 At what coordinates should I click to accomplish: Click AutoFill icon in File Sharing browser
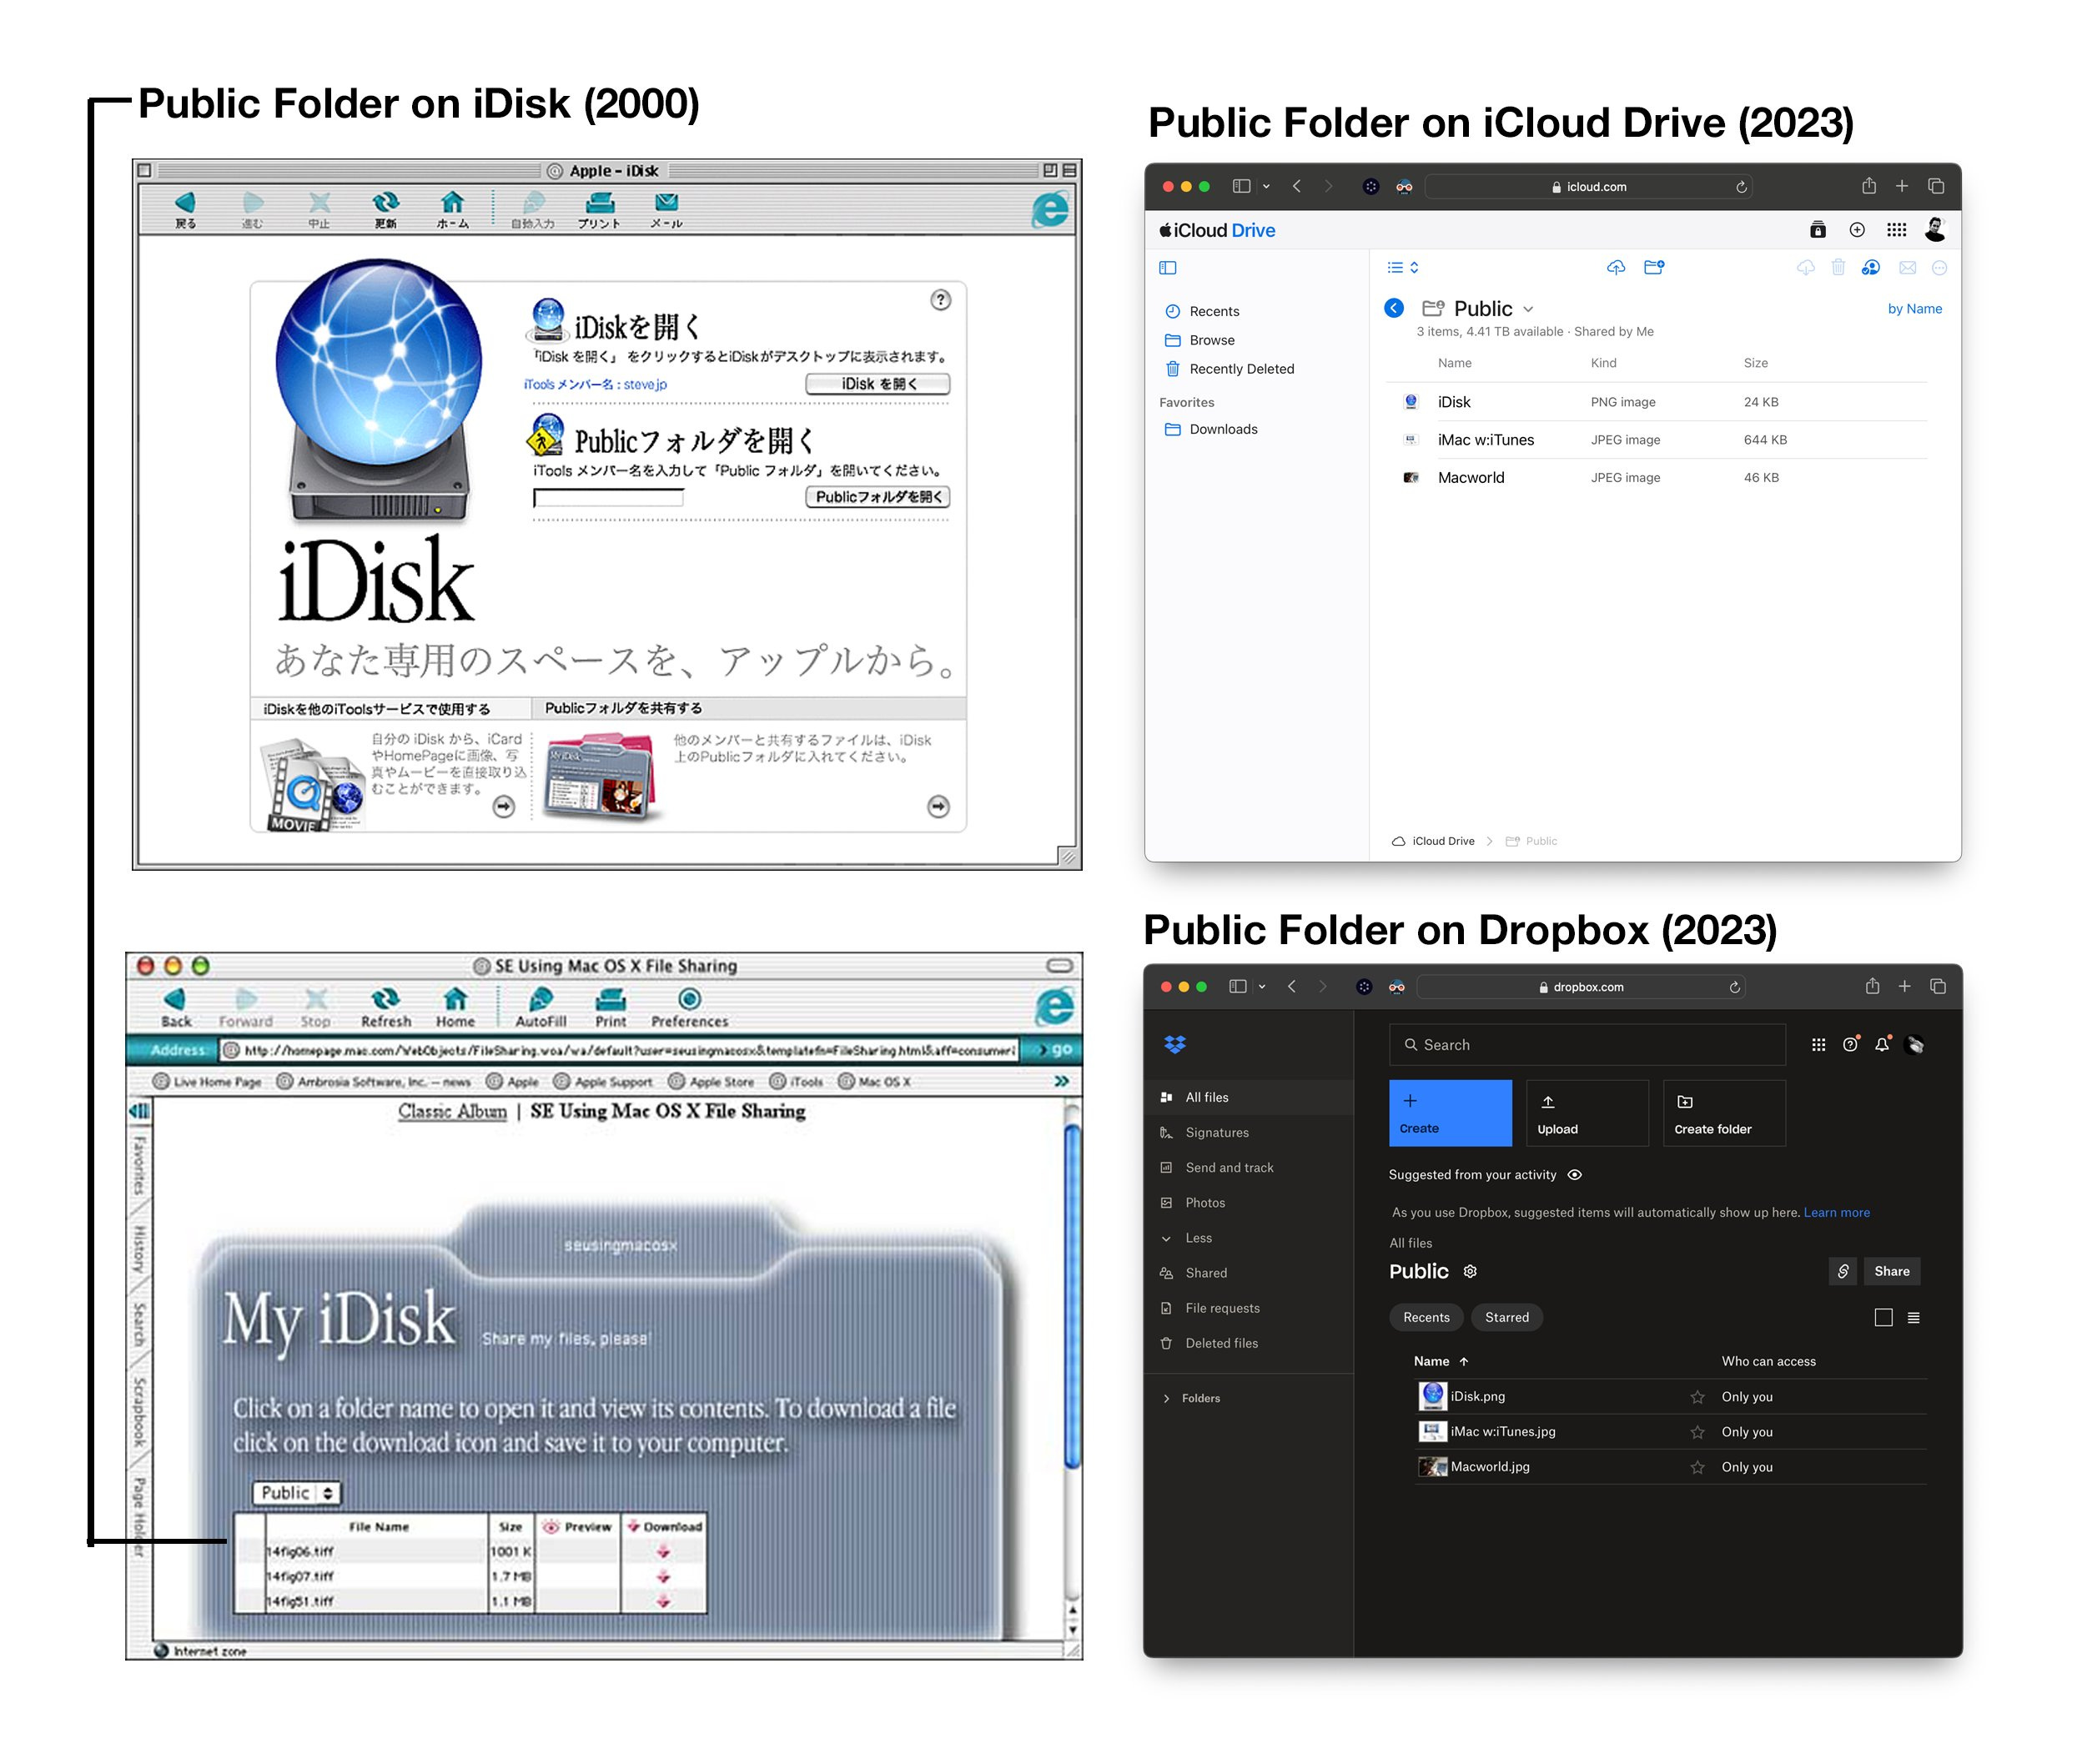[540, 1007]
